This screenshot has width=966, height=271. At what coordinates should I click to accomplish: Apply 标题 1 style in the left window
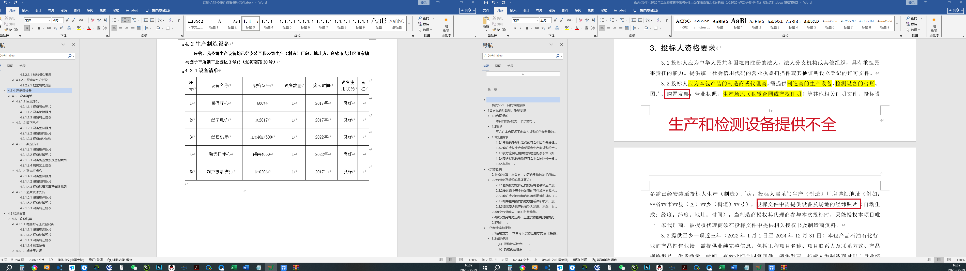click(214, 23)
